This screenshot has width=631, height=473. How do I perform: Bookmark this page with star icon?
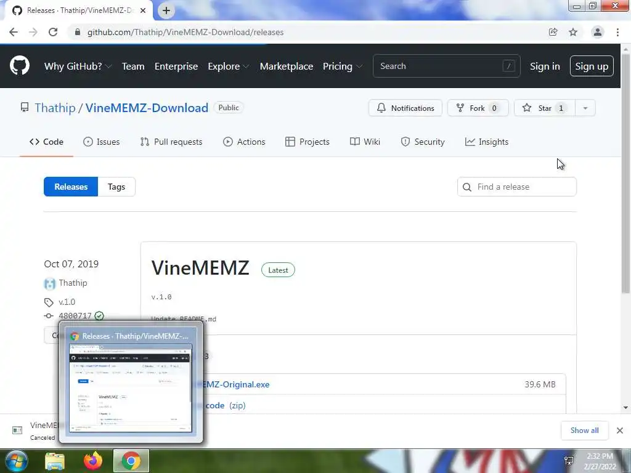(573, 32)
